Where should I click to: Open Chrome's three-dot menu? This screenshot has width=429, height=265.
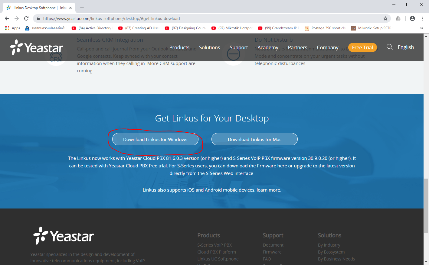422,18
